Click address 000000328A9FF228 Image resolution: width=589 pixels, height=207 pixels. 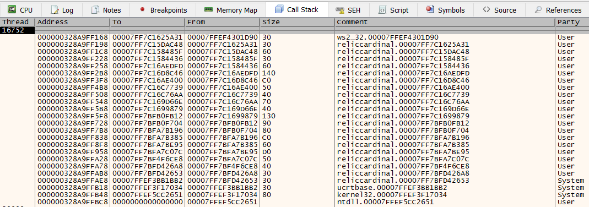[73, 59]
